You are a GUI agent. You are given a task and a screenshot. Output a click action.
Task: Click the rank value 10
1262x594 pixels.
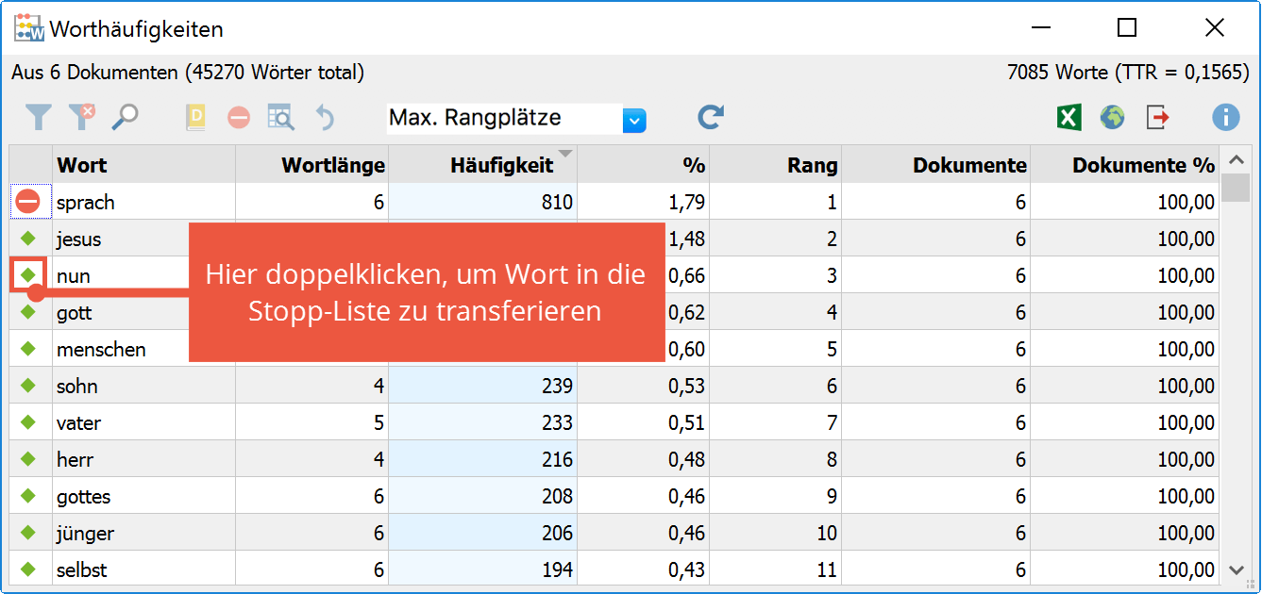coord(827,533)
